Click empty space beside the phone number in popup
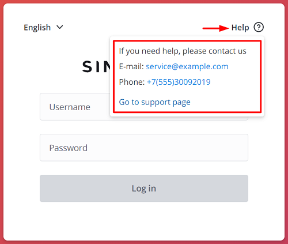This screenshot has height=244, width=288. [234, 82]
